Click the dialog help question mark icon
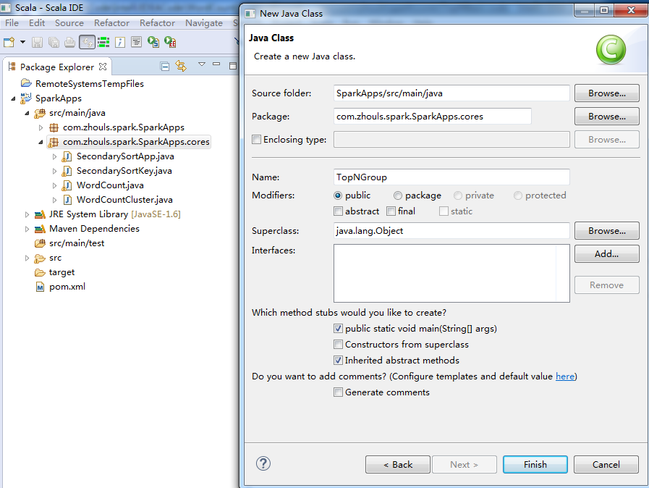This screenshot has height=488, width=649. (x=263, y=463)
